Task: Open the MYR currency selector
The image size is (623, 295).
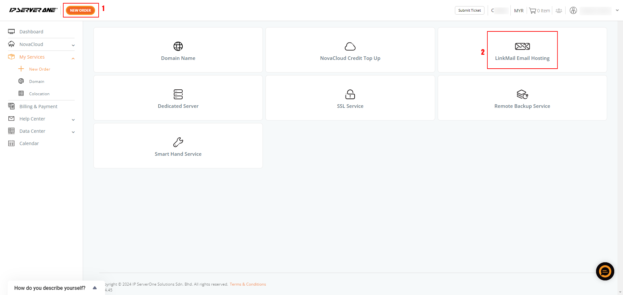Action: point(519,11)
